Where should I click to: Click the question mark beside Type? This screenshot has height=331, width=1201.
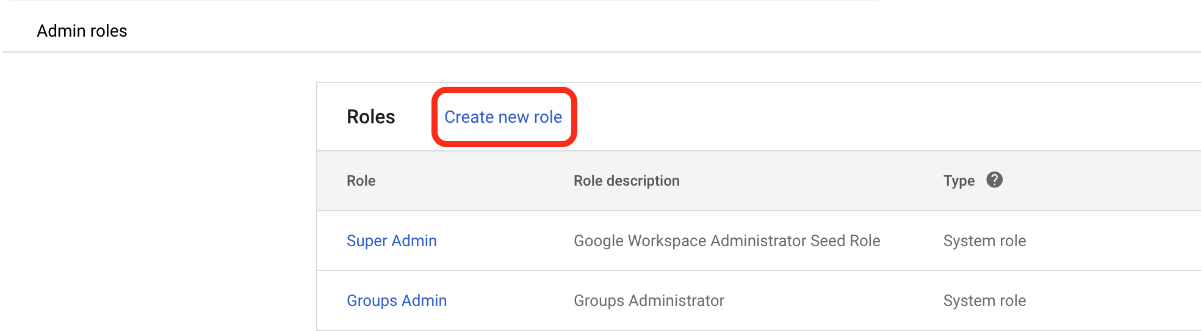click(x=994, y=180)
